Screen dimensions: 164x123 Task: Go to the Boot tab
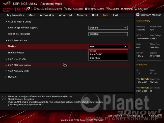[x=95, y=15]
